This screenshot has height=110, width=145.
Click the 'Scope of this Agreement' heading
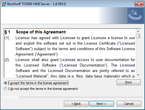coord(41,32)
